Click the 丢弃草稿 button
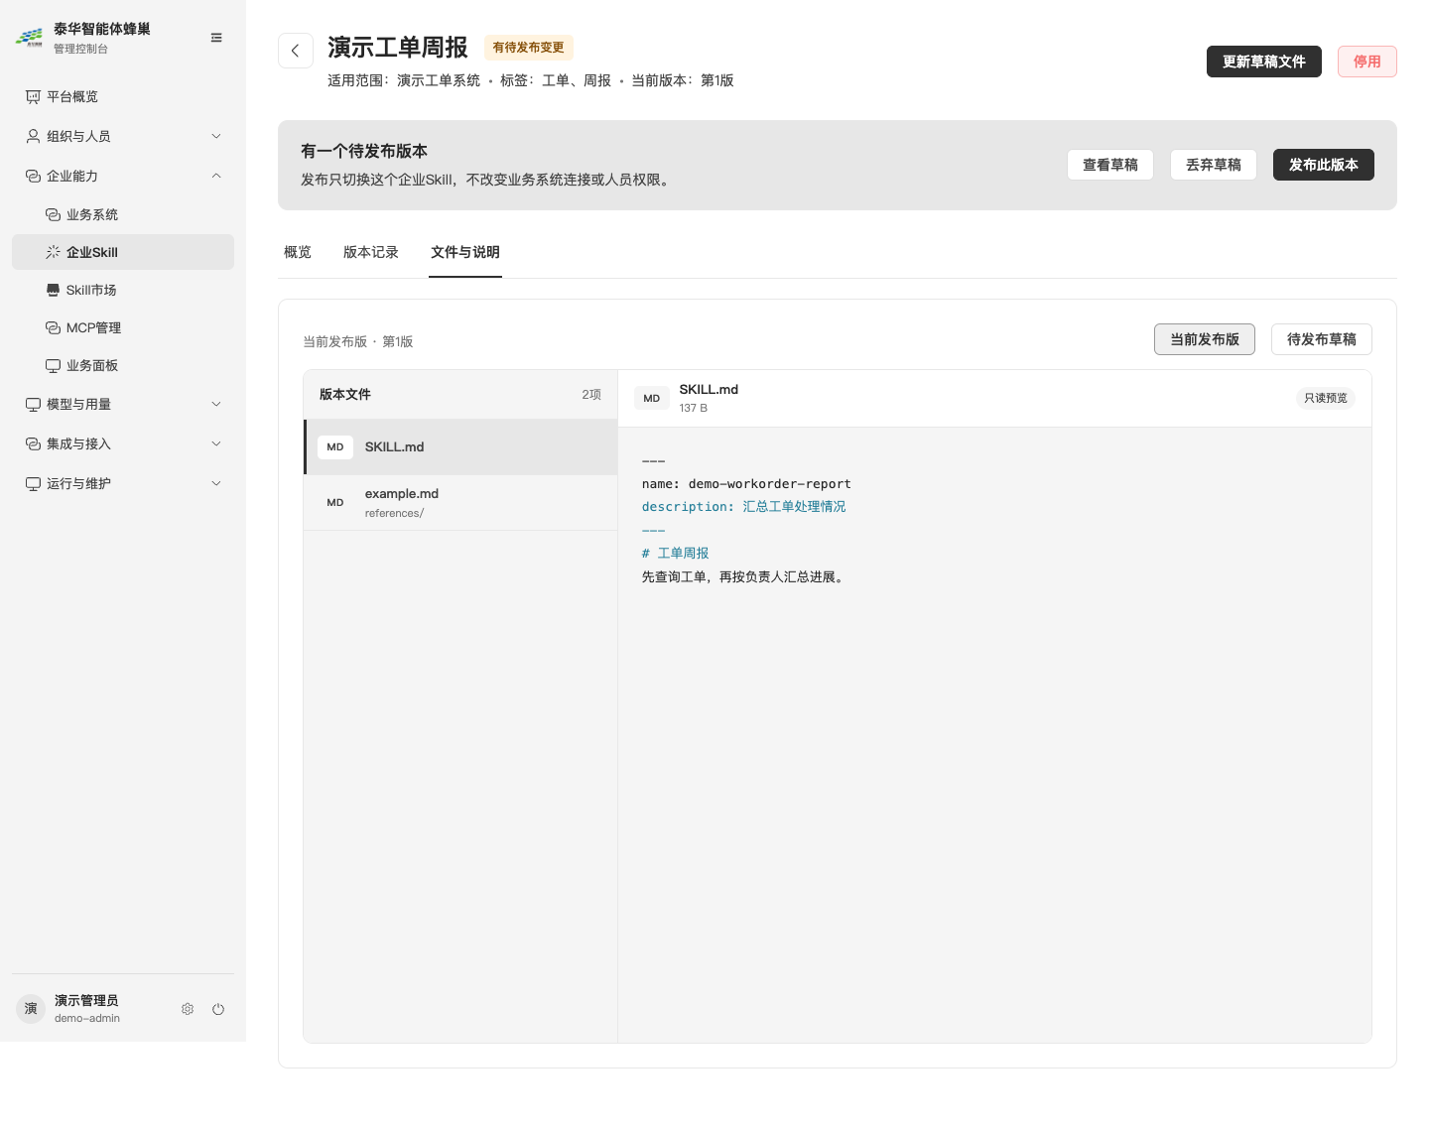 [1214, 165]
